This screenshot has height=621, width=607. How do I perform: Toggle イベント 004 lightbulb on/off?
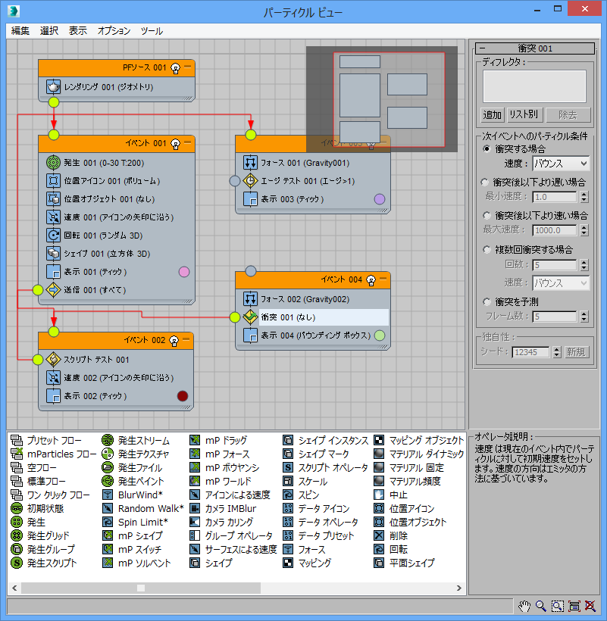[x=371, y=280]
